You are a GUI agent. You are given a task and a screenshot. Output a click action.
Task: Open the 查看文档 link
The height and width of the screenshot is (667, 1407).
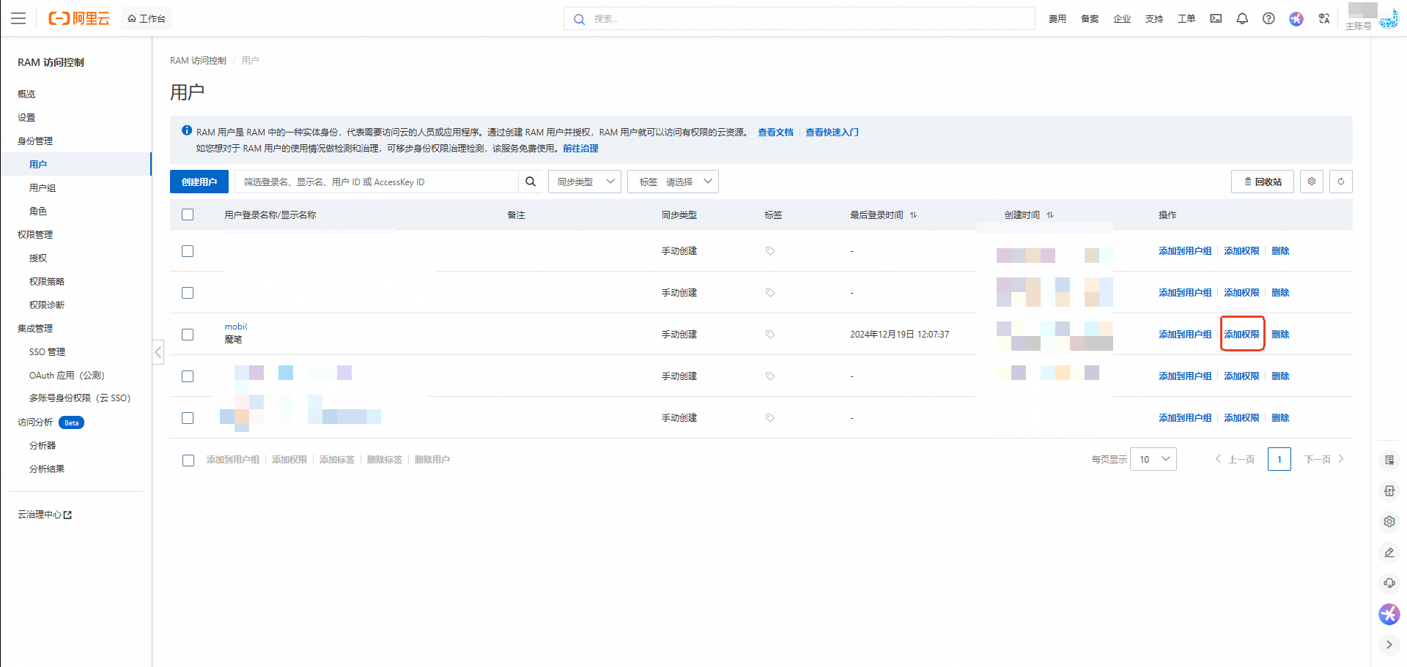pyautogui.click(x=775, y=132)
